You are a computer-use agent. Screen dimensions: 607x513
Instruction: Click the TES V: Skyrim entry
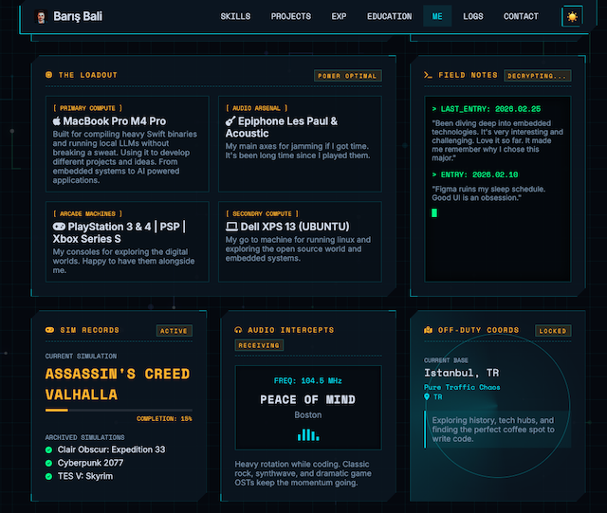[x=85, y=476]
